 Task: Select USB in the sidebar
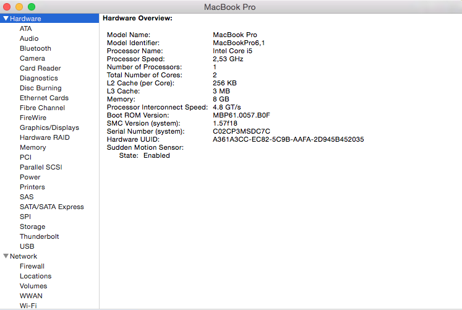tap(27, 246)
